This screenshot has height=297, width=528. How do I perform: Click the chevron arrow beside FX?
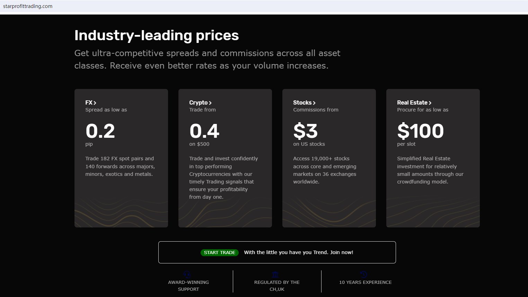point(95,103)
